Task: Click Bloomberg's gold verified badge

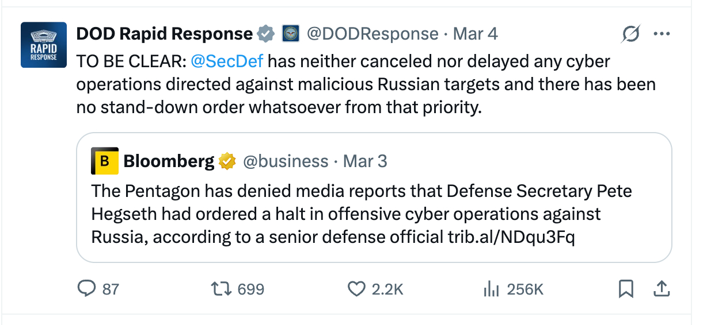Action: [x=228, y=161]
